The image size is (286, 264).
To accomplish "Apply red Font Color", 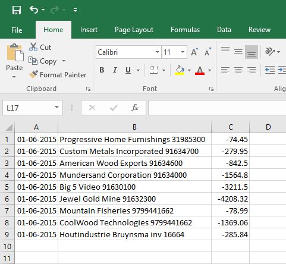I will [x=200, y=70].
